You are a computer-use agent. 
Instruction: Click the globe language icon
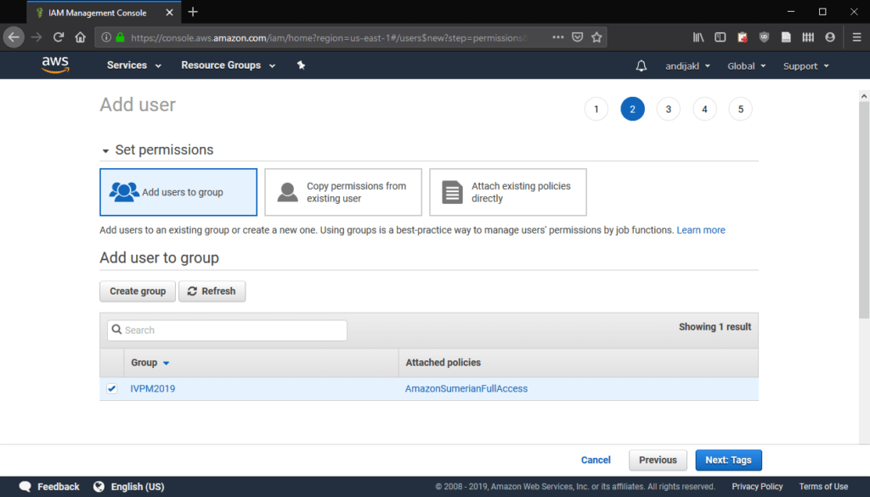pyautogui.click(x=99, y=487)
